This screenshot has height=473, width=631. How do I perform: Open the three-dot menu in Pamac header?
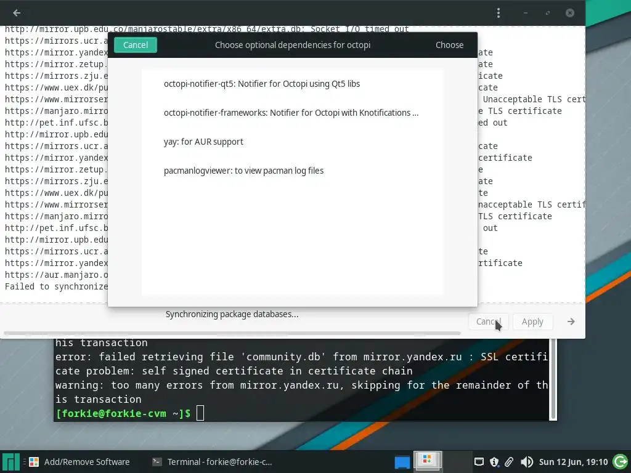click(x=498, y=13)
